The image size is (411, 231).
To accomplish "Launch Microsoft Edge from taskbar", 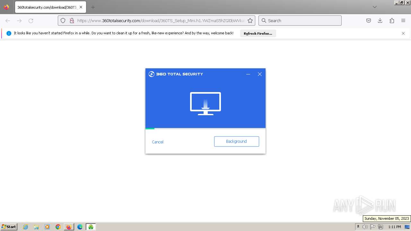I will (x=80, y=227).
